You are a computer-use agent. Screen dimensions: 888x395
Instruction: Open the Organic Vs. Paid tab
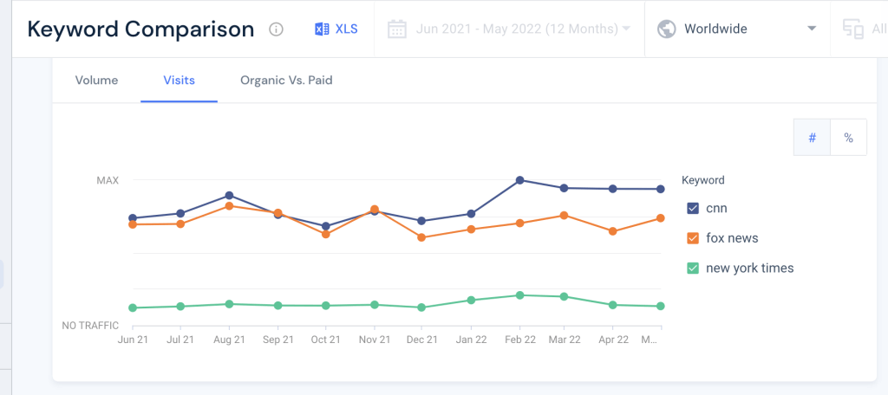point(286,81)
